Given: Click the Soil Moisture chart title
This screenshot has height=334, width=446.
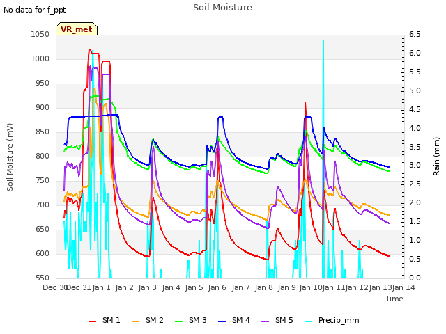Looking at the screenshot, I should [222, 8].
